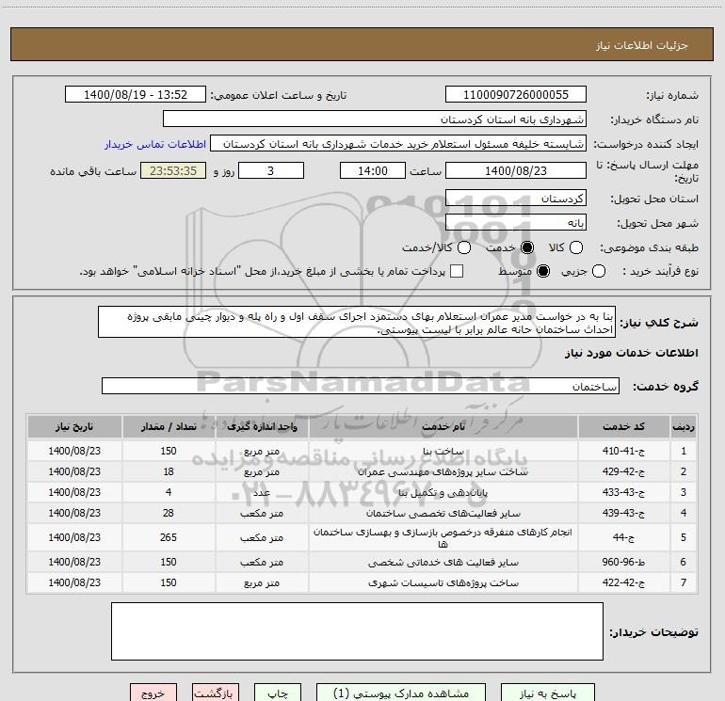Click response deadline date 1400/08/23 field
This screenshot has height=701, width=725.
[516, 170]
